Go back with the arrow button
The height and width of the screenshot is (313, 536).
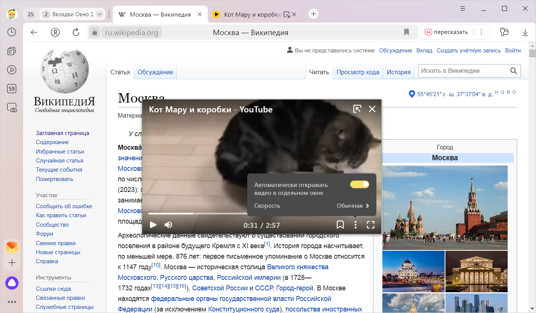[x=34, y=32]
